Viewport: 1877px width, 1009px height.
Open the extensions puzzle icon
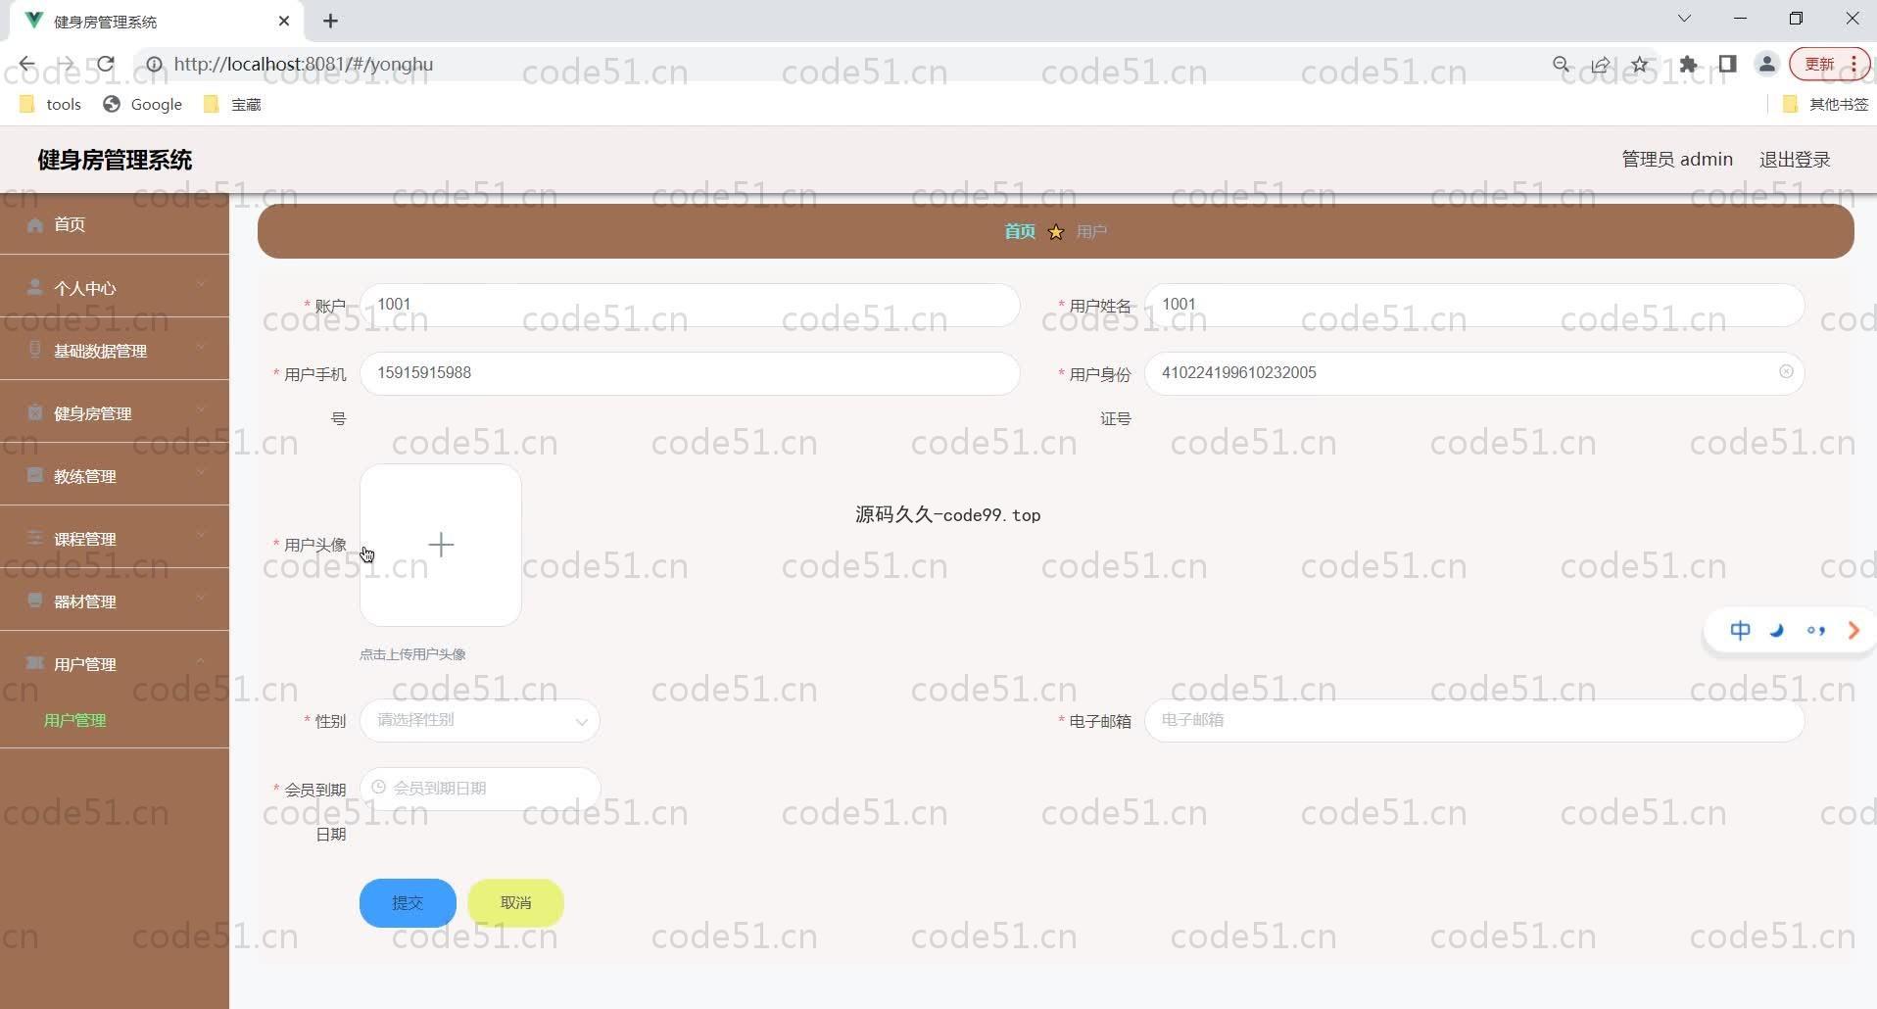tap(1688, 65)
